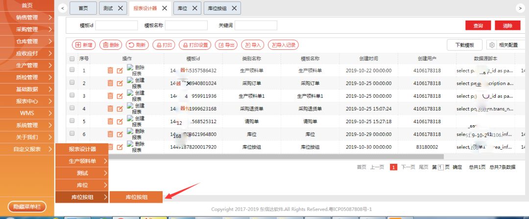This screenshot has width=529, height=219.
Task: Switch to the 首页 tab
Action: 83,8
